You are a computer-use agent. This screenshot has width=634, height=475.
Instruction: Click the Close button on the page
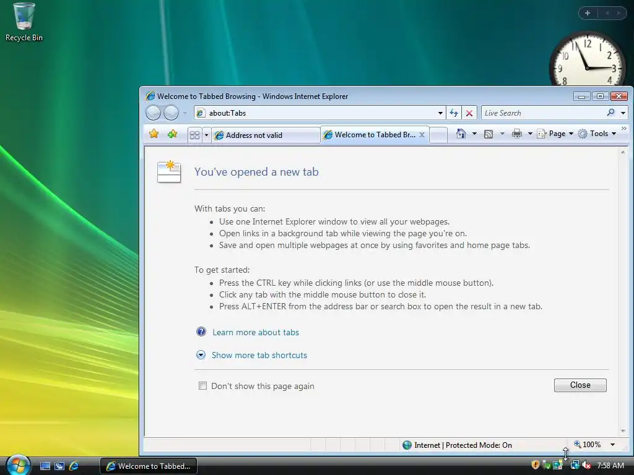point(580,385)
